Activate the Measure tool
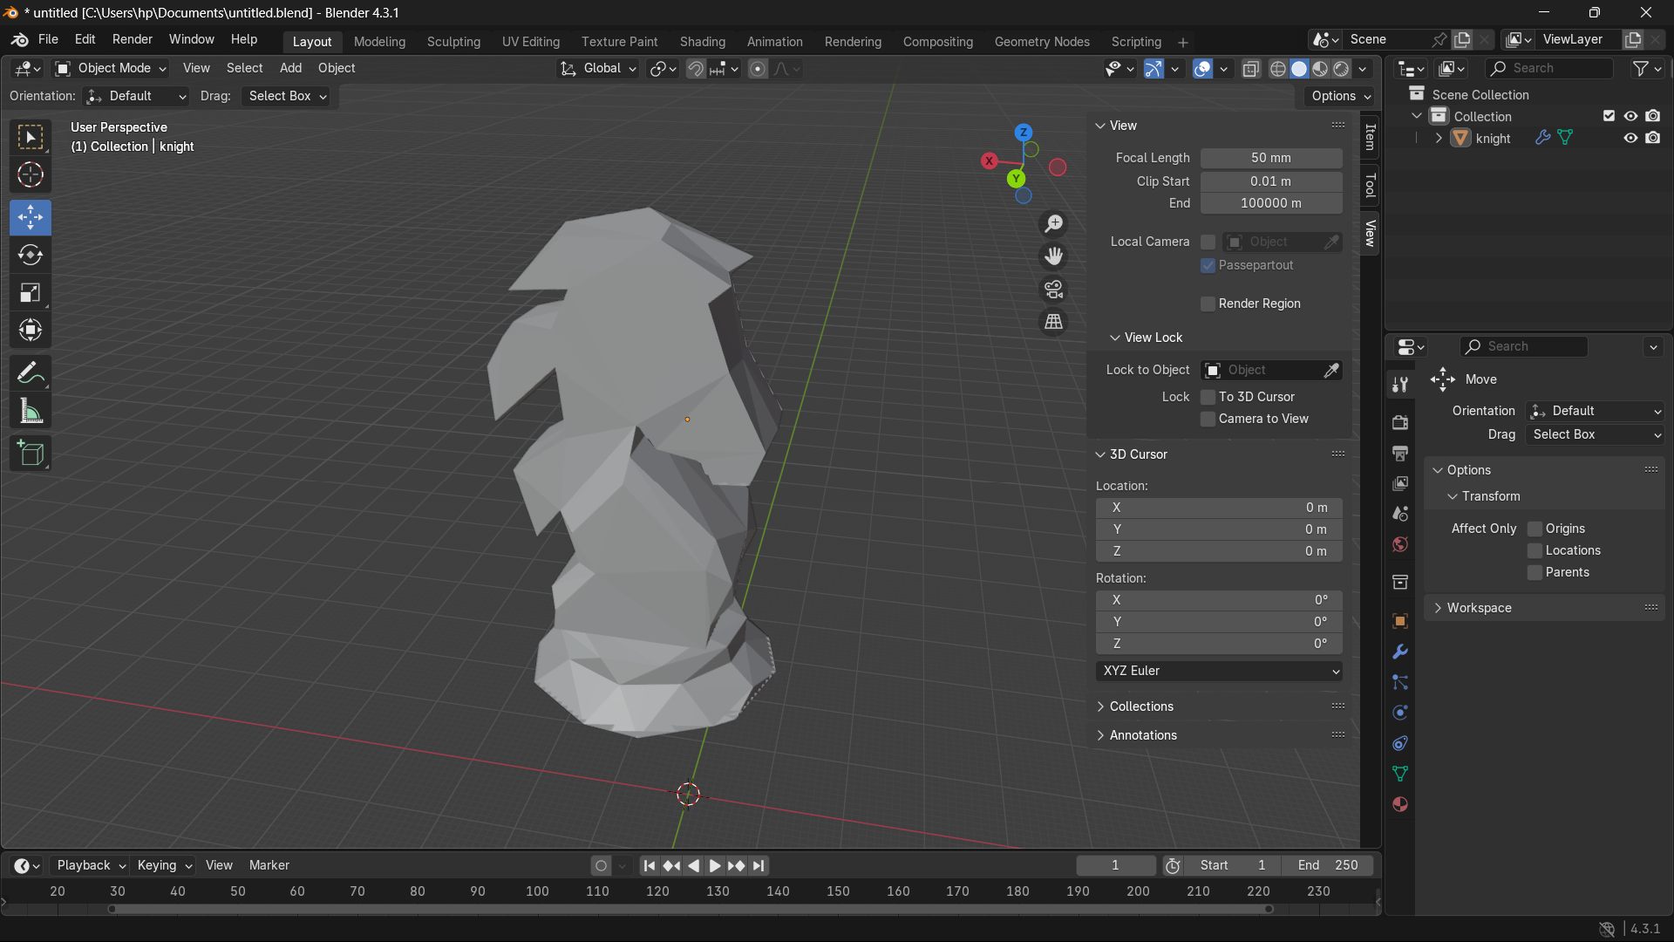 31,411
